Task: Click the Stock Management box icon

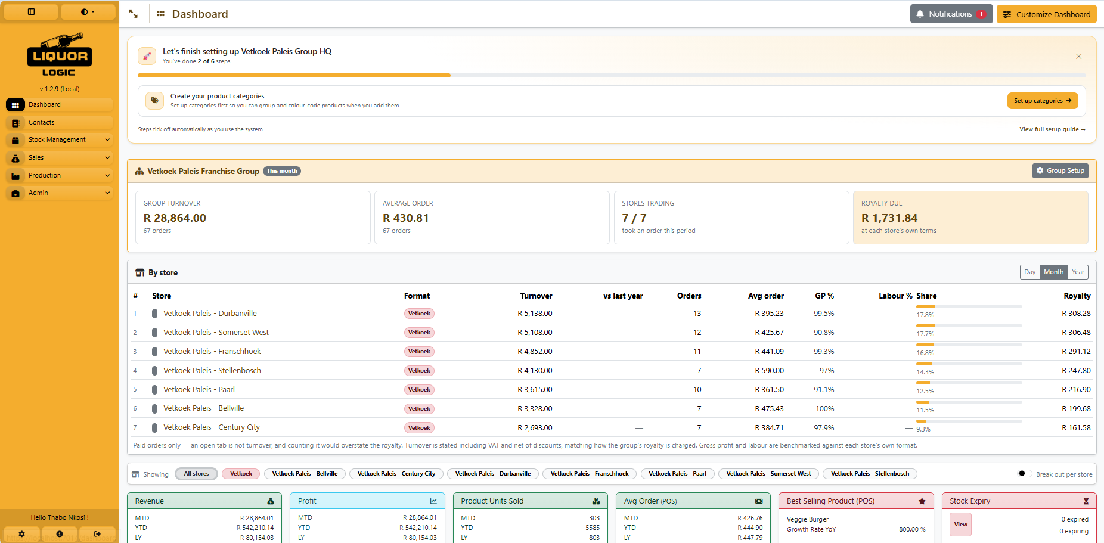Action: tap(15, 141)
